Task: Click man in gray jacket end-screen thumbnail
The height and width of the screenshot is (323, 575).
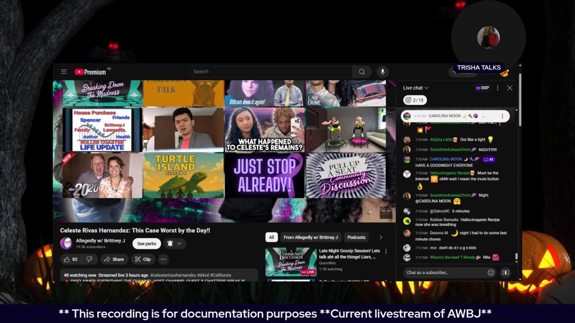Action: (183, 130)
